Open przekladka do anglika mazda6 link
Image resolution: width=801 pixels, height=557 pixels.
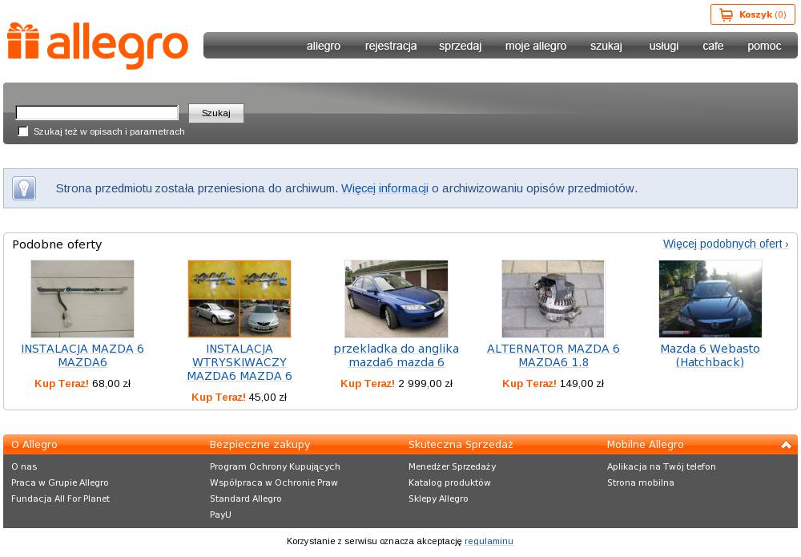click(396, 356)
